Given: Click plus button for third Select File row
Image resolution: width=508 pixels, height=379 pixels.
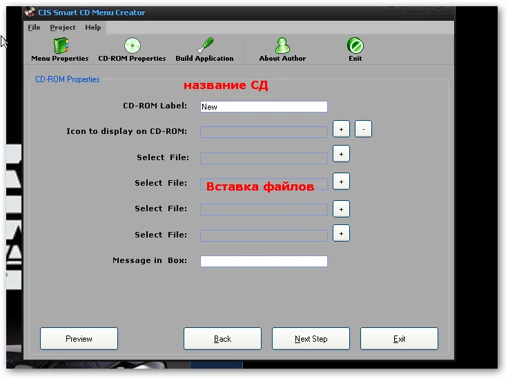Looking at the screenshot, I should pyautogui.click(x=341, y=209).
